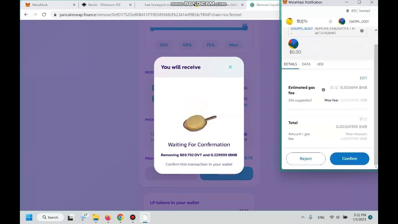Open Wi-Fi network settings in tray

332,217
